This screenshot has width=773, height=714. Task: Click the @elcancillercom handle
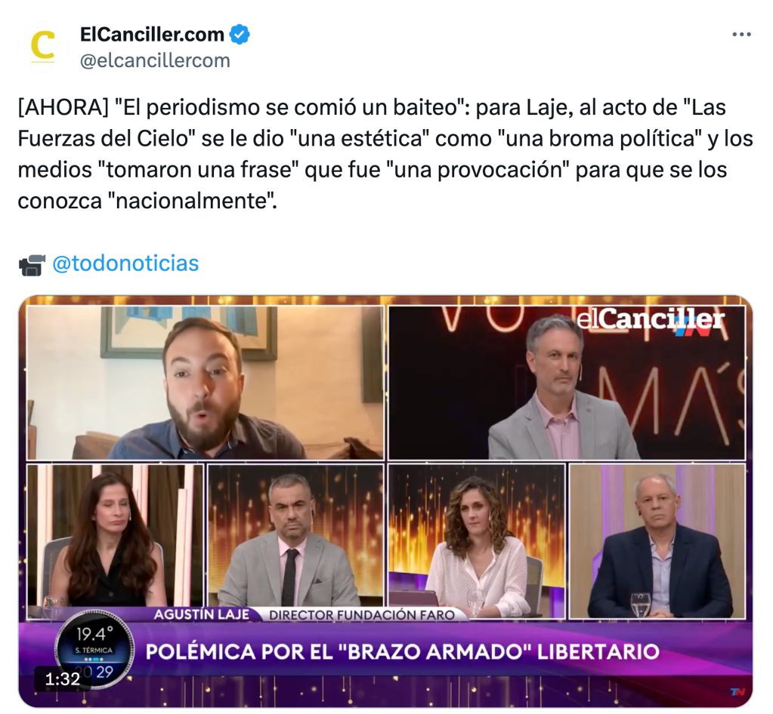pyautogui.click(x=155, y=60)
